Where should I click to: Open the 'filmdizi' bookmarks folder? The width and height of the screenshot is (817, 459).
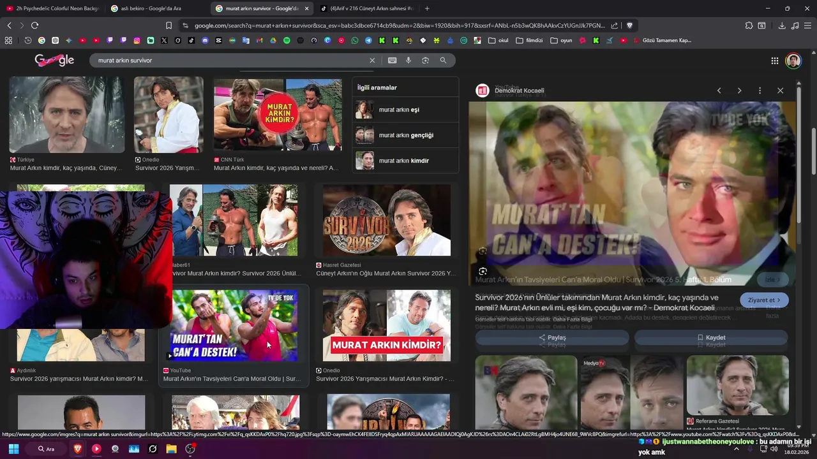(x=529, y=40)
